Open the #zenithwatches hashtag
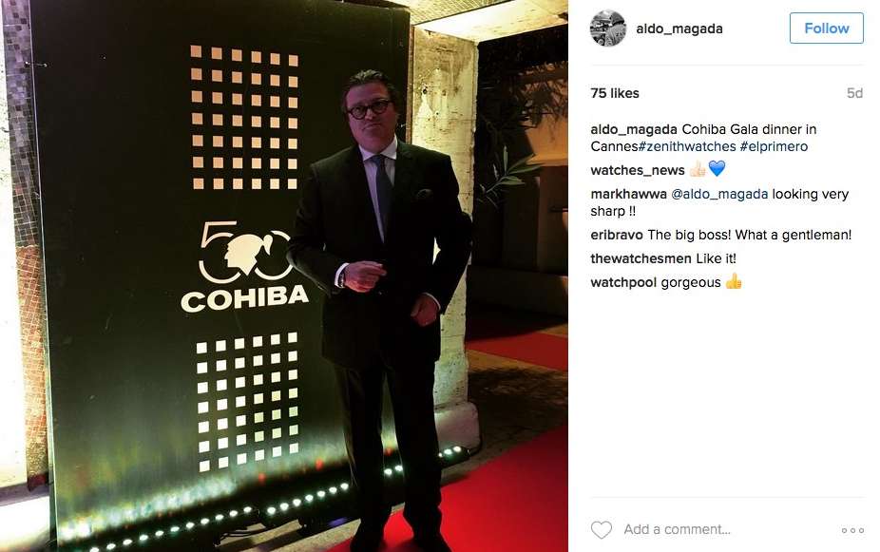Screen dimensions: 880x552 687,146
